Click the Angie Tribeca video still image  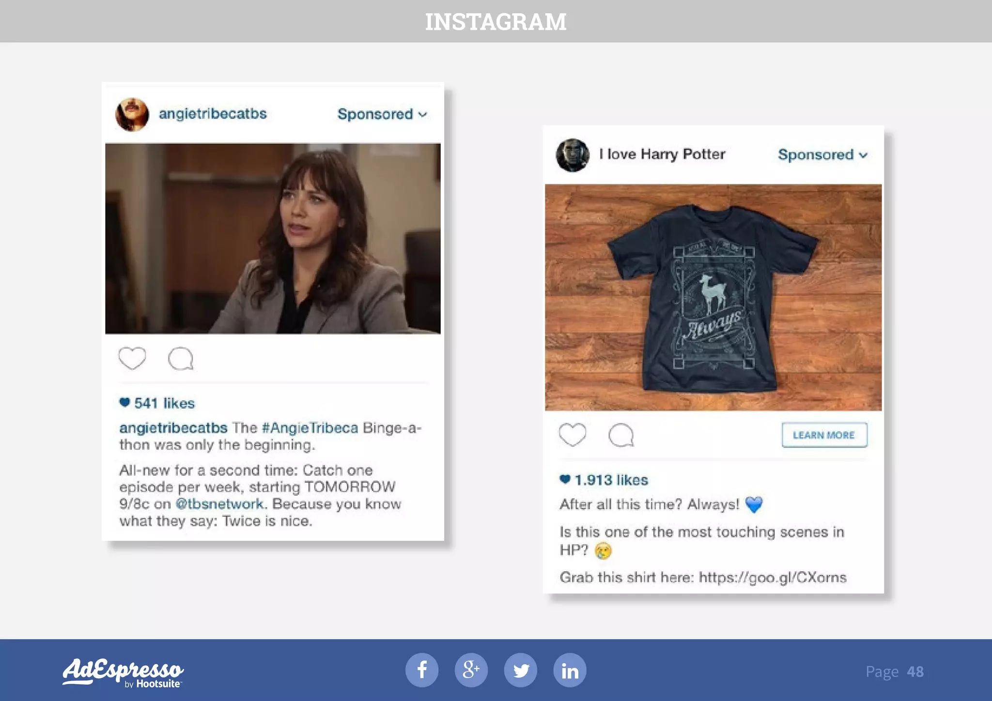(x=273, y=238)
